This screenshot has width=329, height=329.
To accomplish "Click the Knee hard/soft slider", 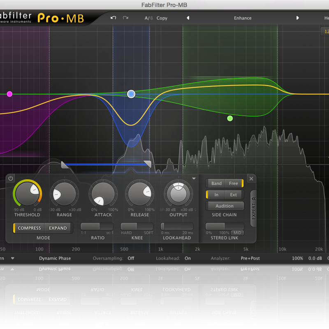I will click(x=137, y=227).
